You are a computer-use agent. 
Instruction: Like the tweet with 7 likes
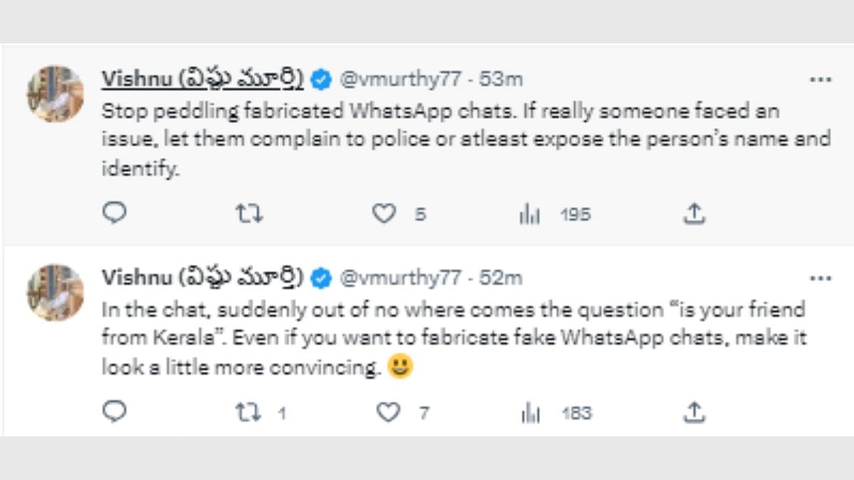click(x=388, y=412)
